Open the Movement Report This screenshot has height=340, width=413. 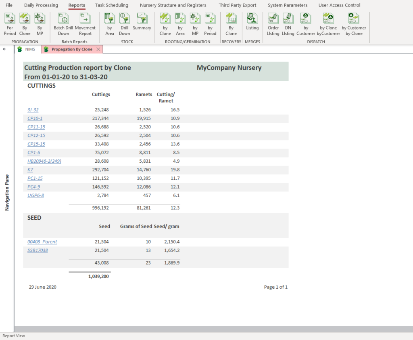pyautogui.click(x=85, y=24)
